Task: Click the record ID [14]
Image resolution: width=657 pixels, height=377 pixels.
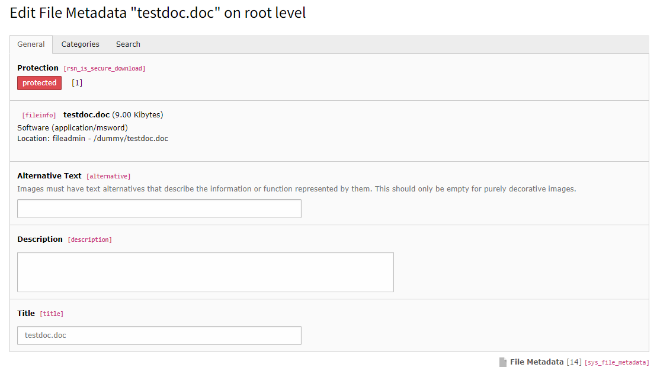Action: (574, 362)
